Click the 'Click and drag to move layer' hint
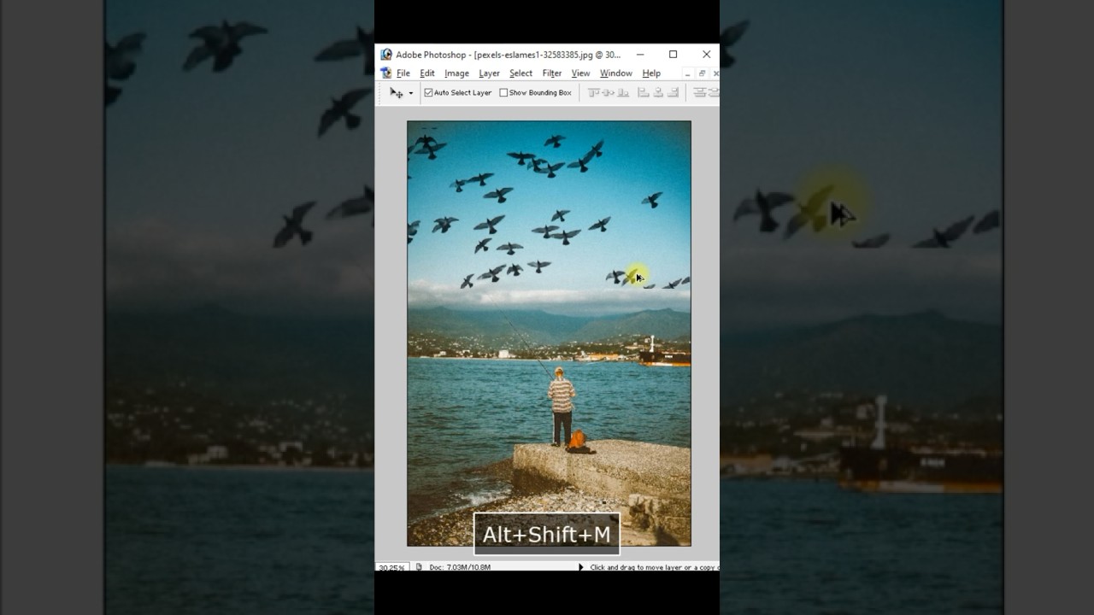1094x615 pixels. point(654,567)
